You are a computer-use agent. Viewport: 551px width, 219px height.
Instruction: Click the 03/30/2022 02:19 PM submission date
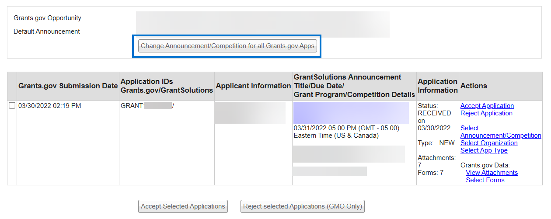tap(49, 106)
